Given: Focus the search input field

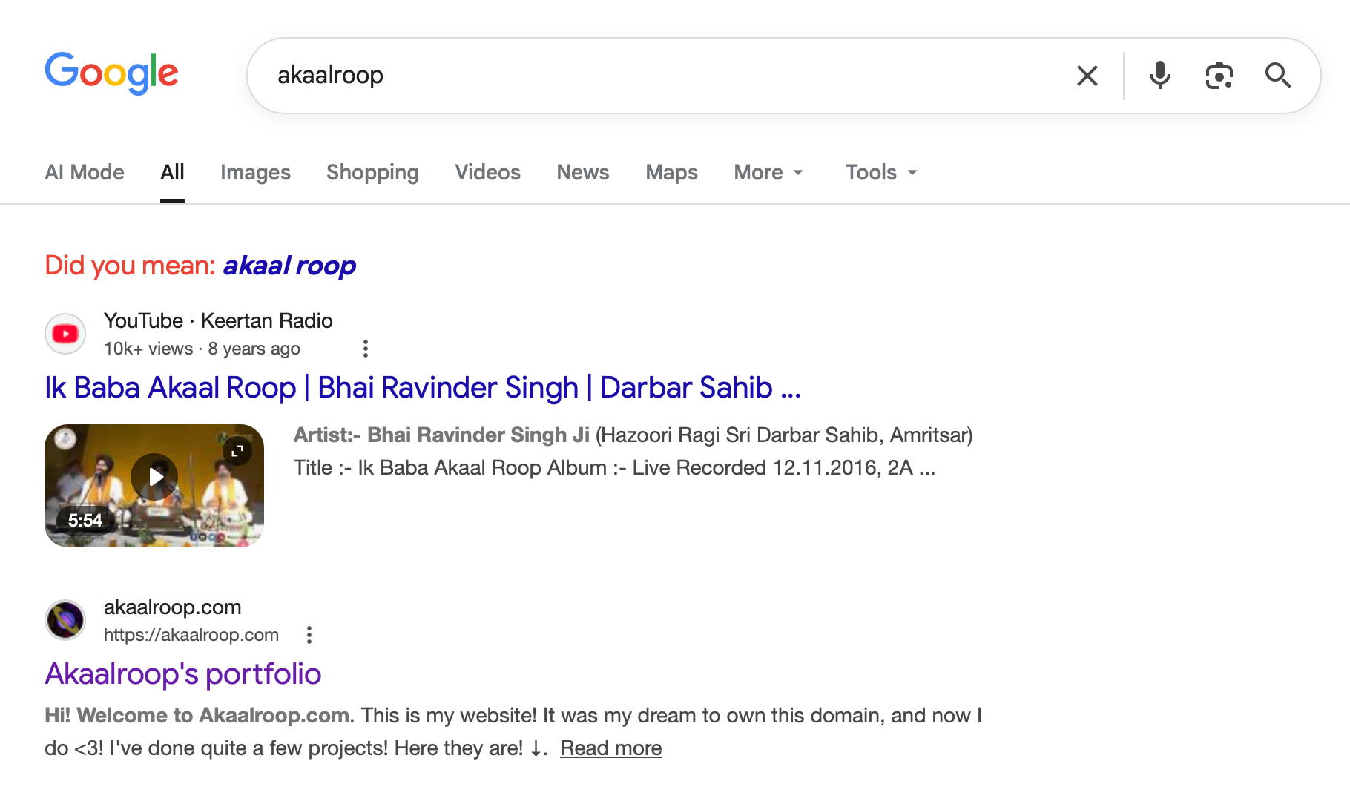Looking at the screenshot, I should pos(668,76).
